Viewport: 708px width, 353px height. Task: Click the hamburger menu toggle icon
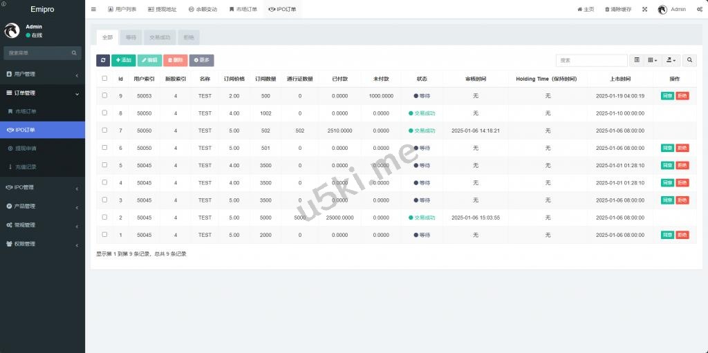[x=93, y=10]
